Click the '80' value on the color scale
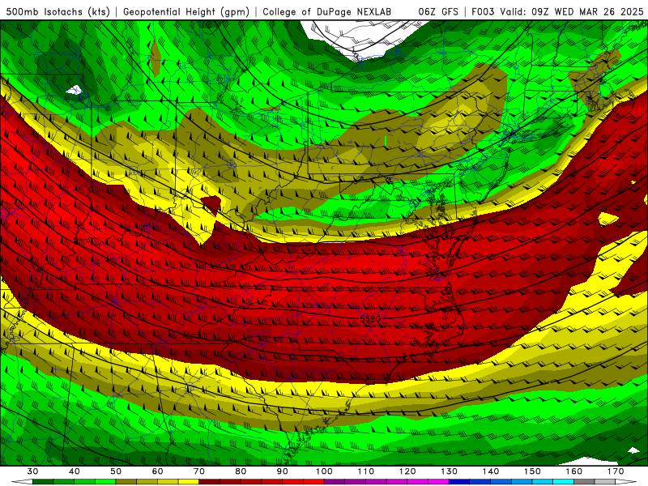The width and height of the screenshot is (648, 486). (241, 471)
